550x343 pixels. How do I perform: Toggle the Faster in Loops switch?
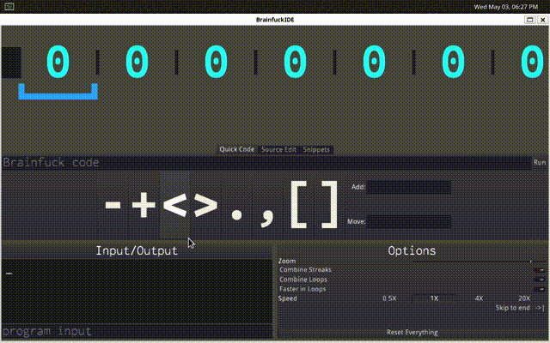point(539,289)
